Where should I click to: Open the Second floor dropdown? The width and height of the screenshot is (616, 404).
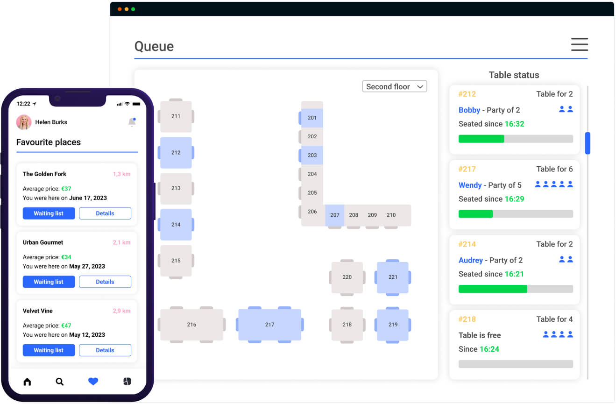click(394, 86)
